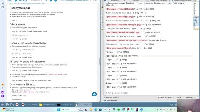Switch to the bash terminal window task

coord(65,105)
